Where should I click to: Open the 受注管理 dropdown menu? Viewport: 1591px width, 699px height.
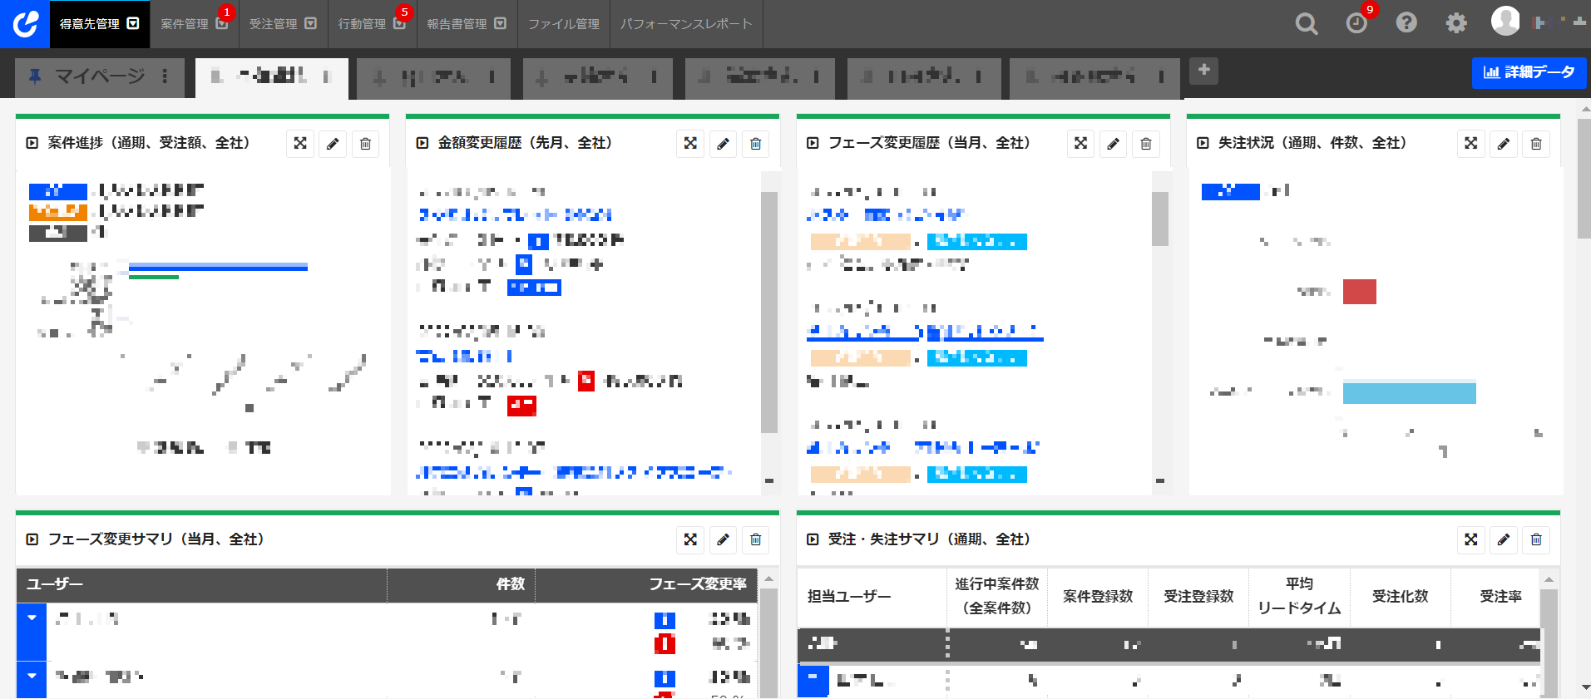tap(310, 23)
